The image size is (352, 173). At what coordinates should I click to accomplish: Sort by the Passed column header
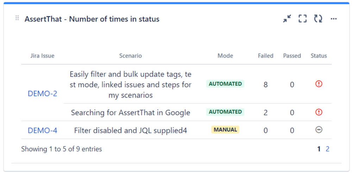pyautogui.click(x=292, y=56)
